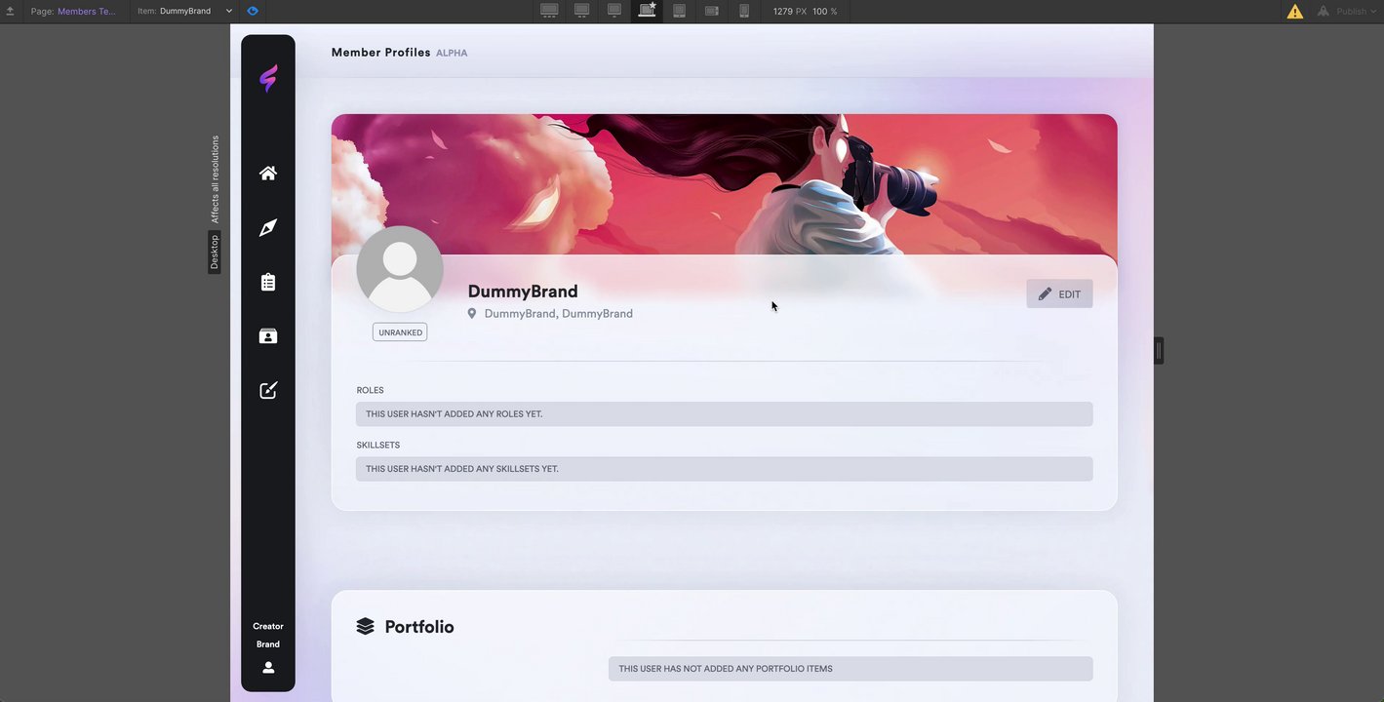Screen dimensions: 1384x702
Task: Select Brand in sidebar
Action: (x=268, y=643)
